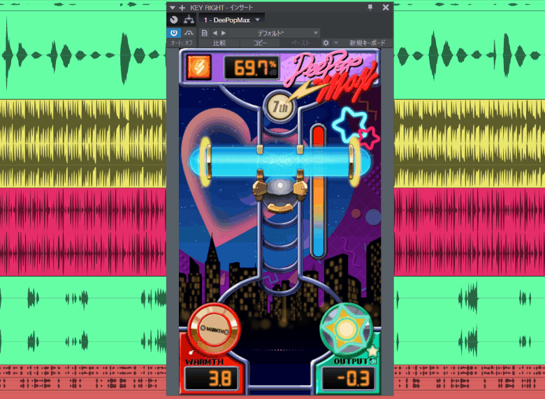This screenshot has height=399, width=545.
Task: Click the 新規キーボード button
Action: coord(367,43)
